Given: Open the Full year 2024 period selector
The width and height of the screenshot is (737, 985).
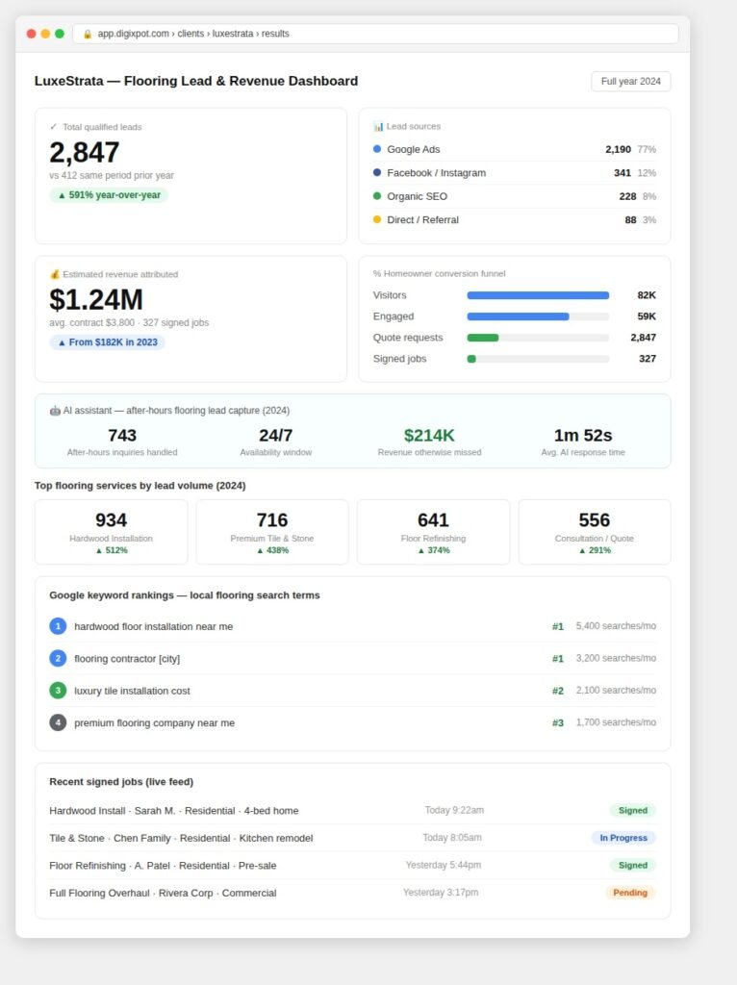Looking at the screenshot, I should click(x=631, y=81).
